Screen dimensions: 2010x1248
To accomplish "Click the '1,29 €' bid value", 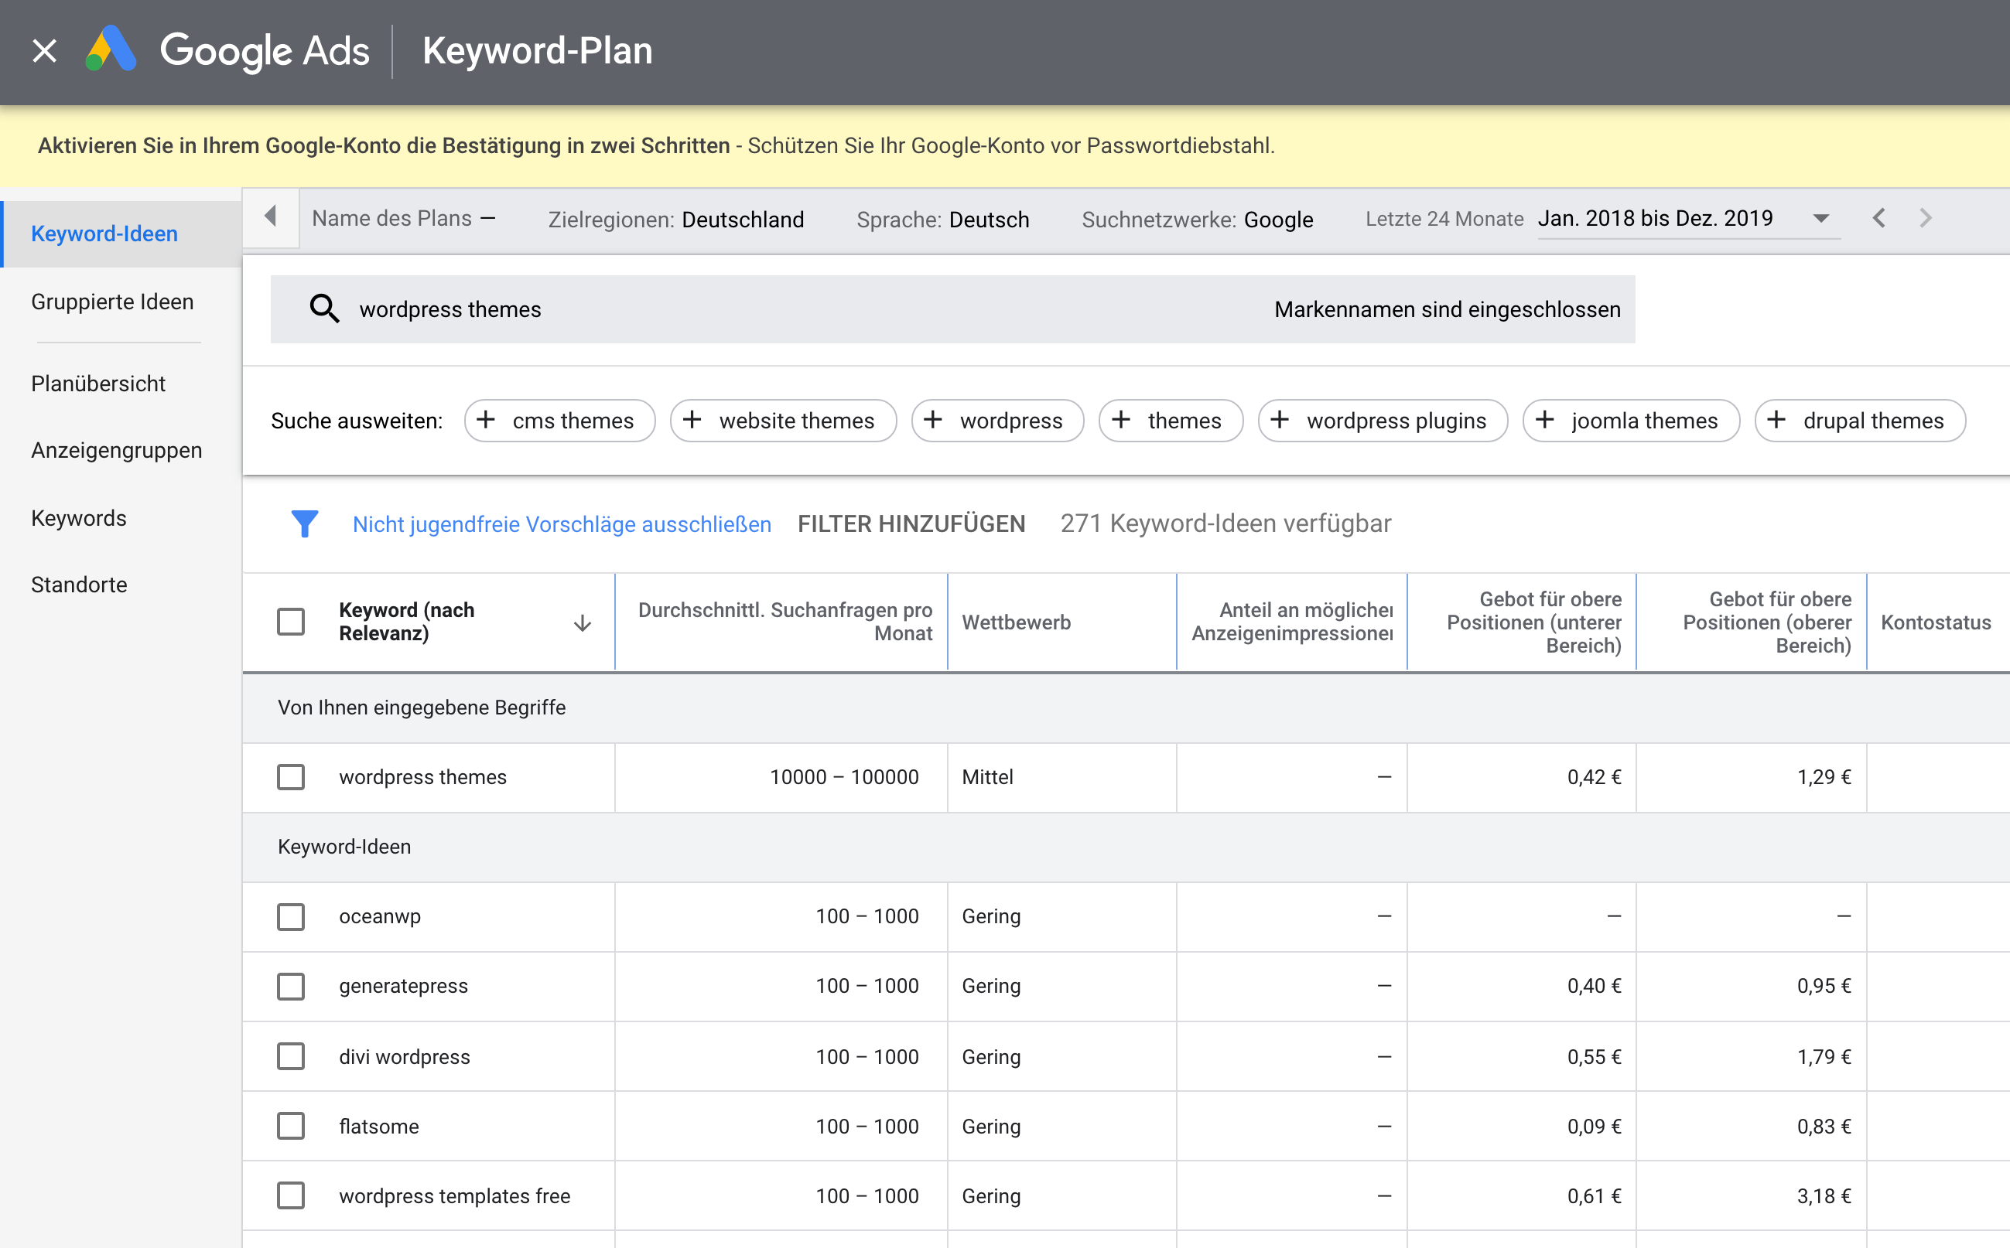I will (1824, 776).
